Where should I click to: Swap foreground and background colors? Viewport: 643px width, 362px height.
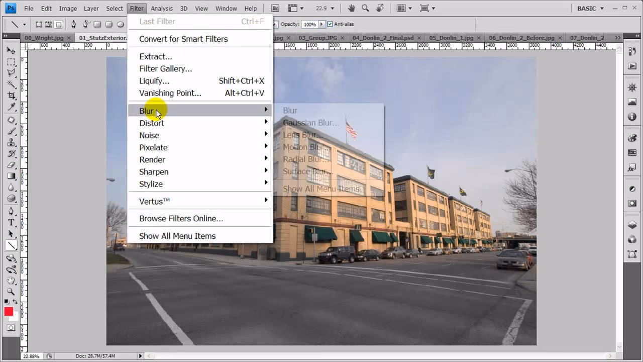pyautogui.click(x=16, y=302)
